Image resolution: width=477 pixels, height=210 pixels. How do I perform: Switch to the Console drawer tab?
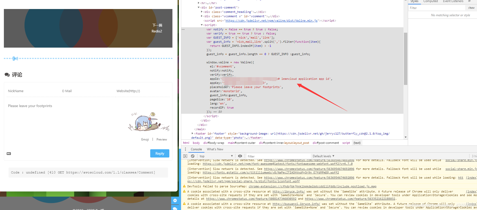(196, 149)
